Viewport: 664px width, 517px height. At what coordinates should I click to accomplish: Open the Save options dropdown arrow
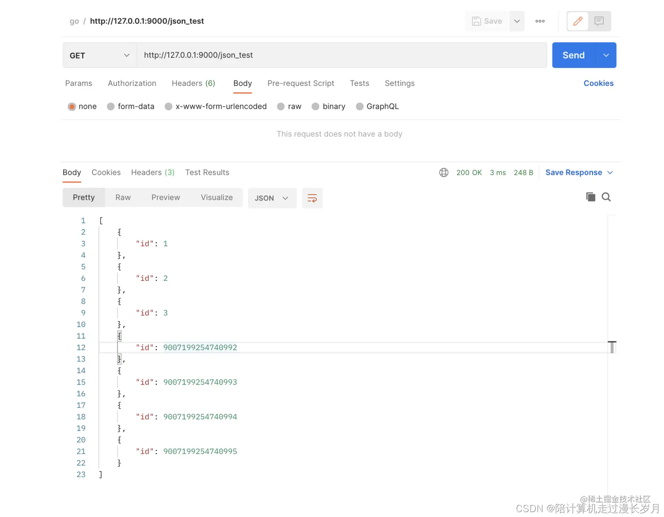click(517, 21)
